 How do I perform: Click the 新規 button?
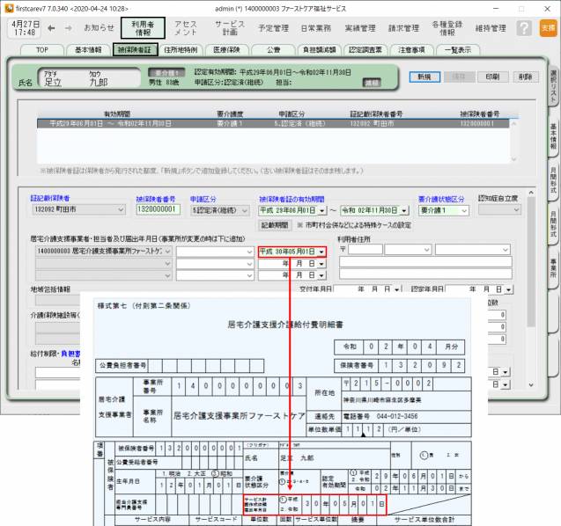tap(424, 77)
